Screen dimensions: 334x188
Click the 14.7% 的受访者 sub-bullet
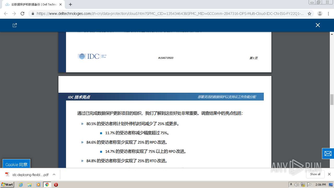point(146,151)
